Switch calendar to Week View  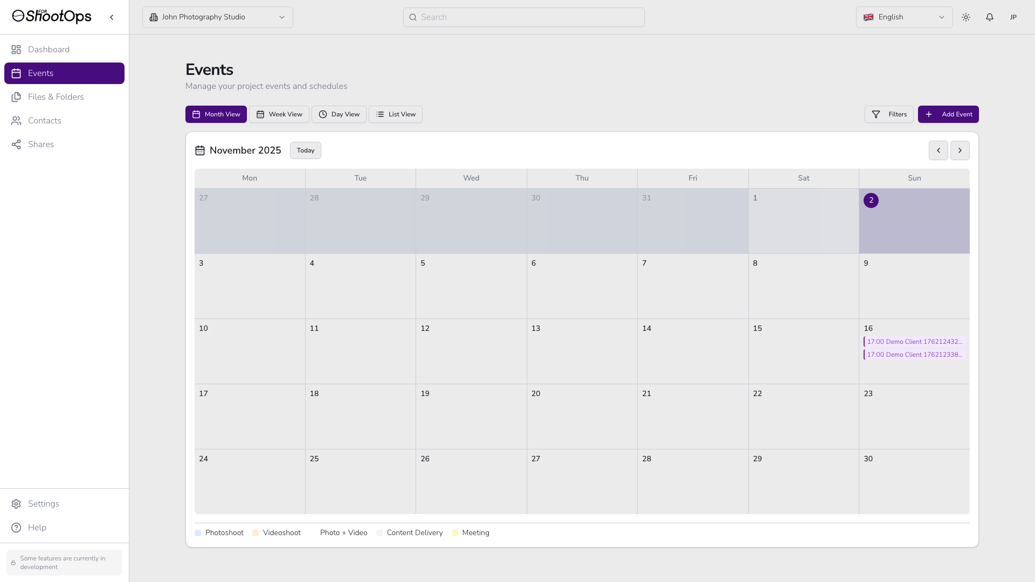pos(279,114)
